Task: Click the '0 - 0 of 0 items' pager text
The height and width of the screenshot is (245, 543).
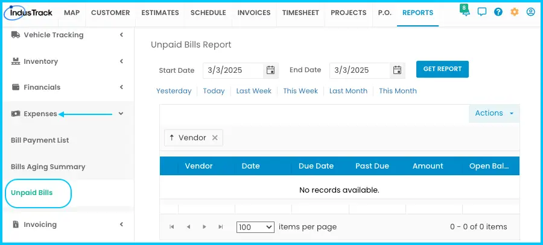Action: (x=478, y=227)
